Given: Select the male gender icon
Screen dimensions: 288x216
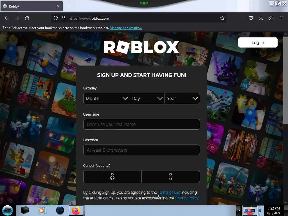Looking at the screenshot, I should [171, 177].
